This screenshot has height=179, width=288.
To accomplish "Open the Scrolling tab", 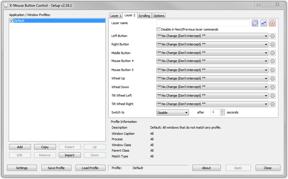I will coord(144,16).
